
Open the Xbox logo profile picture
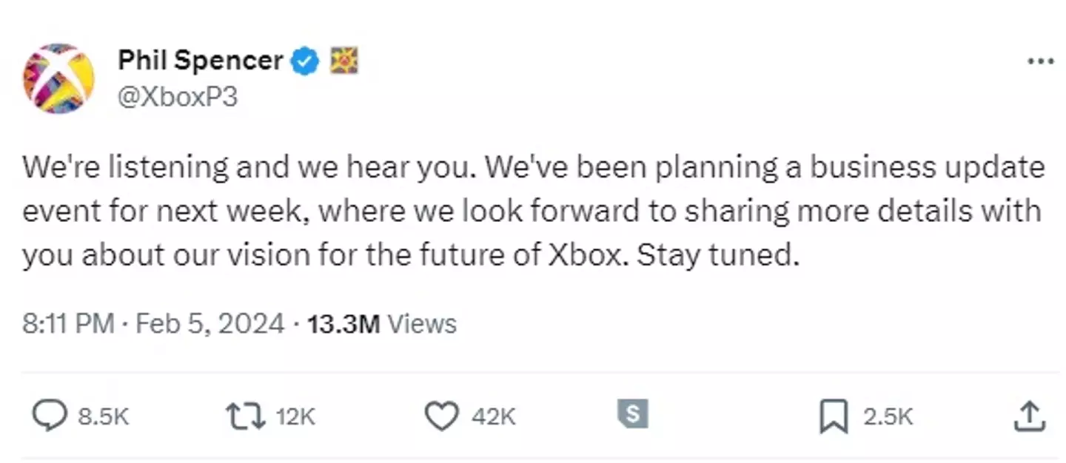coord(58,78)
